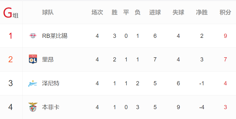Click the red rank number 1

tap(10, 36)
